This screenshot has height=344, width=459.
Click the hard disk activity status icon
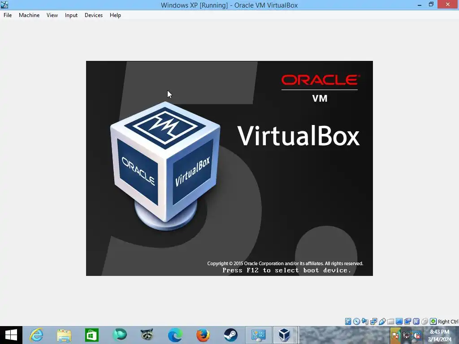pos(348,322)
